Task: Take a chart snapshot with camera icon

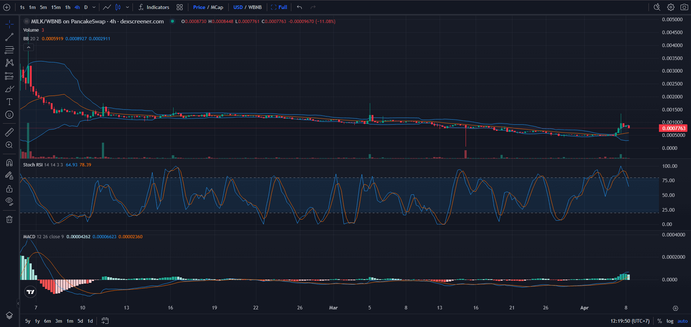Action: pos(684,7)
